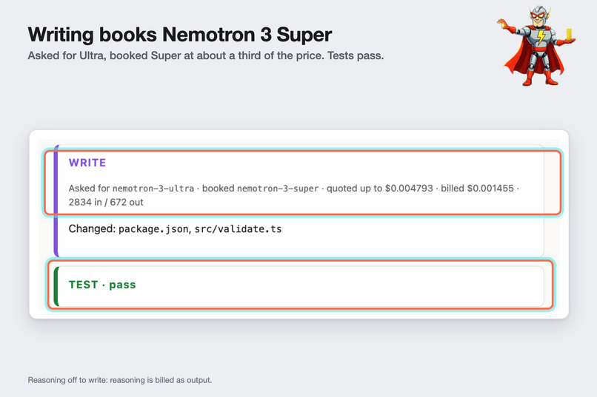The width and height of the screenshot is (597, 397).
Task: Click the nemotron-3-ultra model name
Action: click(153, 189)
